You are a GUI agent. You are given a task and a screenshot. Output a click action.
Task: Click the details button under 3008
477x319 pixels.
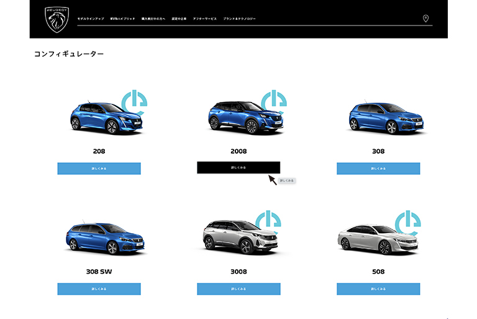[238, 289]
